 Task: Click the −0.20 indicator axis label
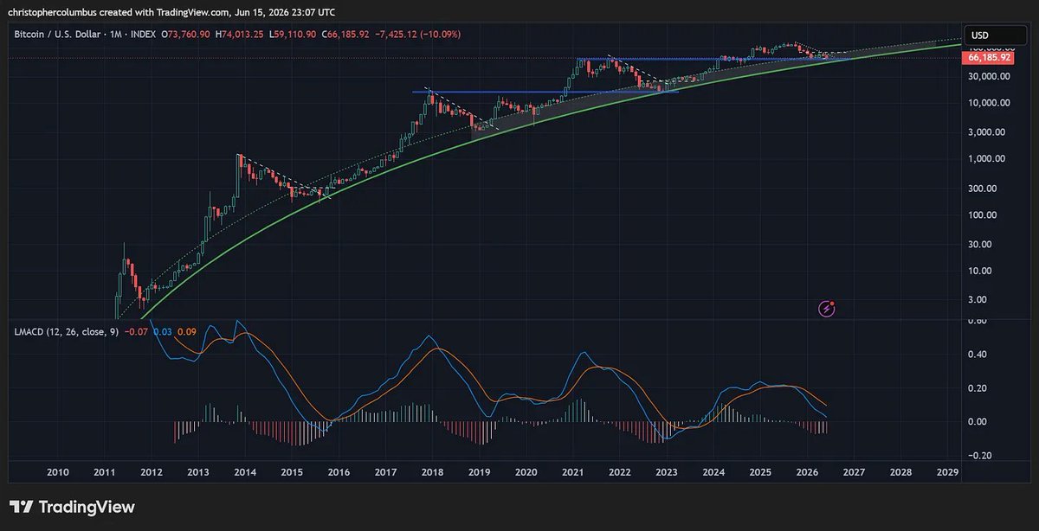(982, 455)
